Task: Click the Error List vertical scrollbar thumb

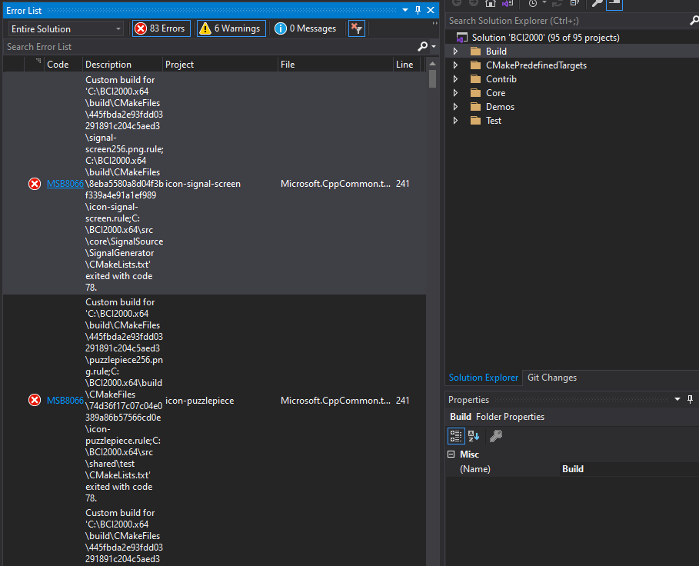Action: [432, 79]
